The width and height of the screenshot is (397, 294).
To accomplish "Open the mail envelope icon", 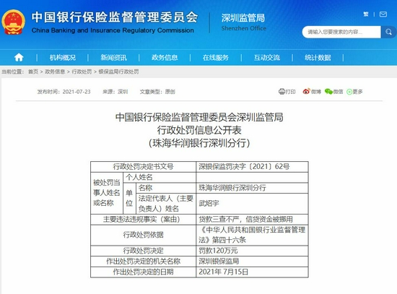I will point(383,14).
